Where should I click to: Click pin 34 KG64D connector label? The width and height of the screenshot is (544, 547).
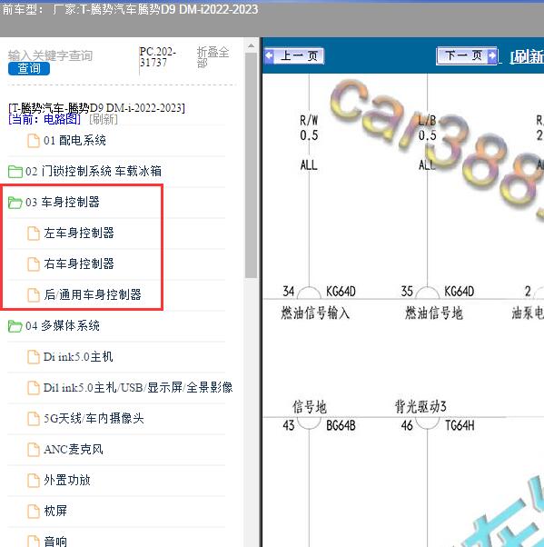click(x=341, y=292)
